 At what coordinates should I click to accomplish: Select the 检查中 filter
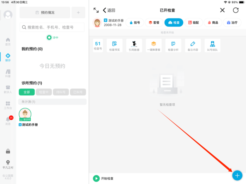click(x=44, y=92)
